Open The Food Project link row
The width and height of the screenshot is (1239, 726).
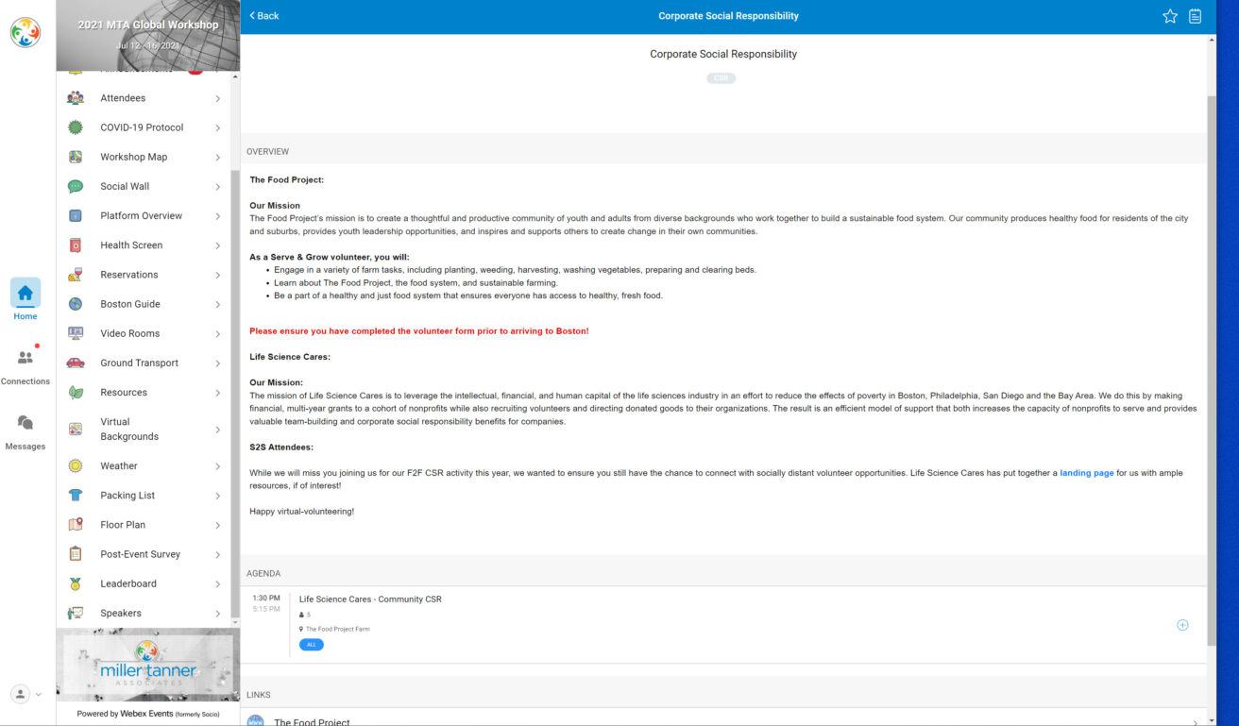pos(723,718)
